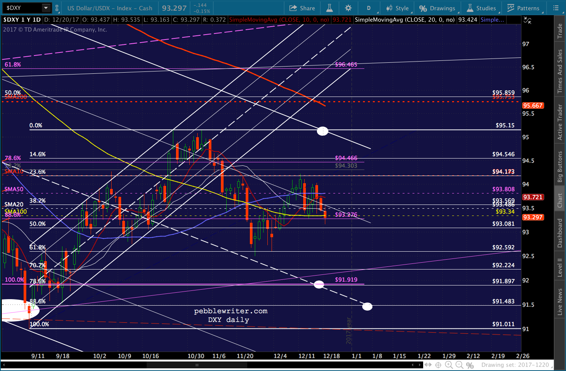Screen dimensions: 566x371
Task: Click the symbol link clip icon
Action: (57, 8)
